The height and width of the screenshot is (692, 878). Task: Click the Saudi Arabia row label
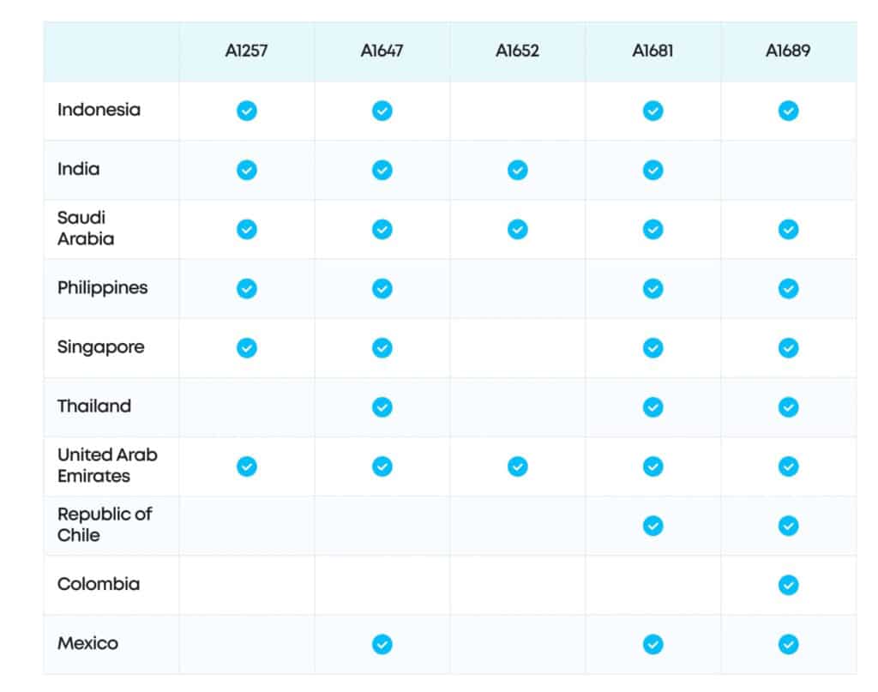tap(85, 228)
